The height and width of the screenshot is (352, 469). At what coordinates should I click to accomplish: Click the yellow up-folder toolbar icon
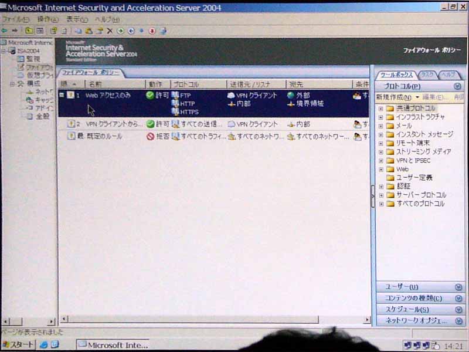tap(29, 31)
